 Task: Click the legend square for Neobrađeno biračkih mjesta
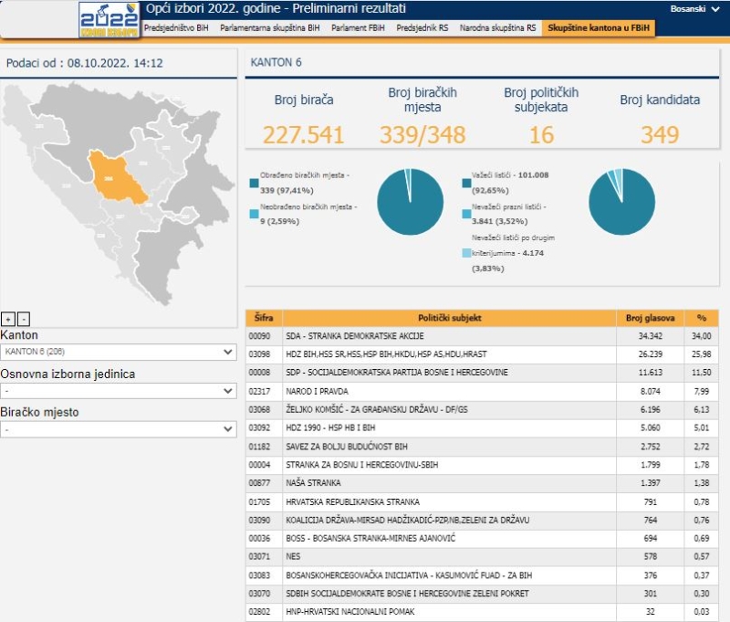pyautogui.click(x=253, y=215)
